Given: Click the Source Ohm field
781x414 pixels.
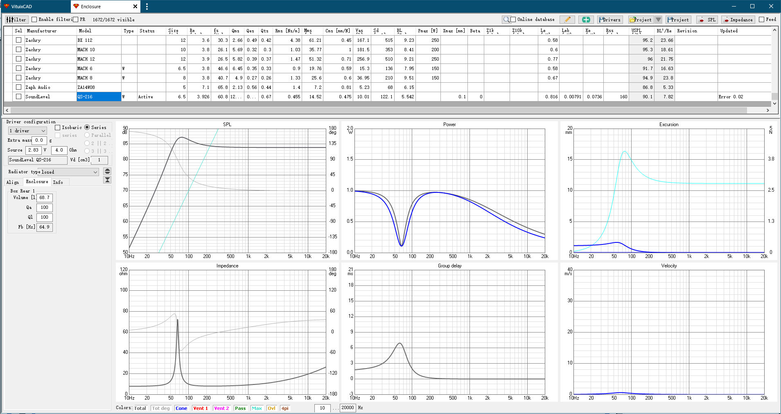Looking at the screenshot, I should click(x=59, y=150).
